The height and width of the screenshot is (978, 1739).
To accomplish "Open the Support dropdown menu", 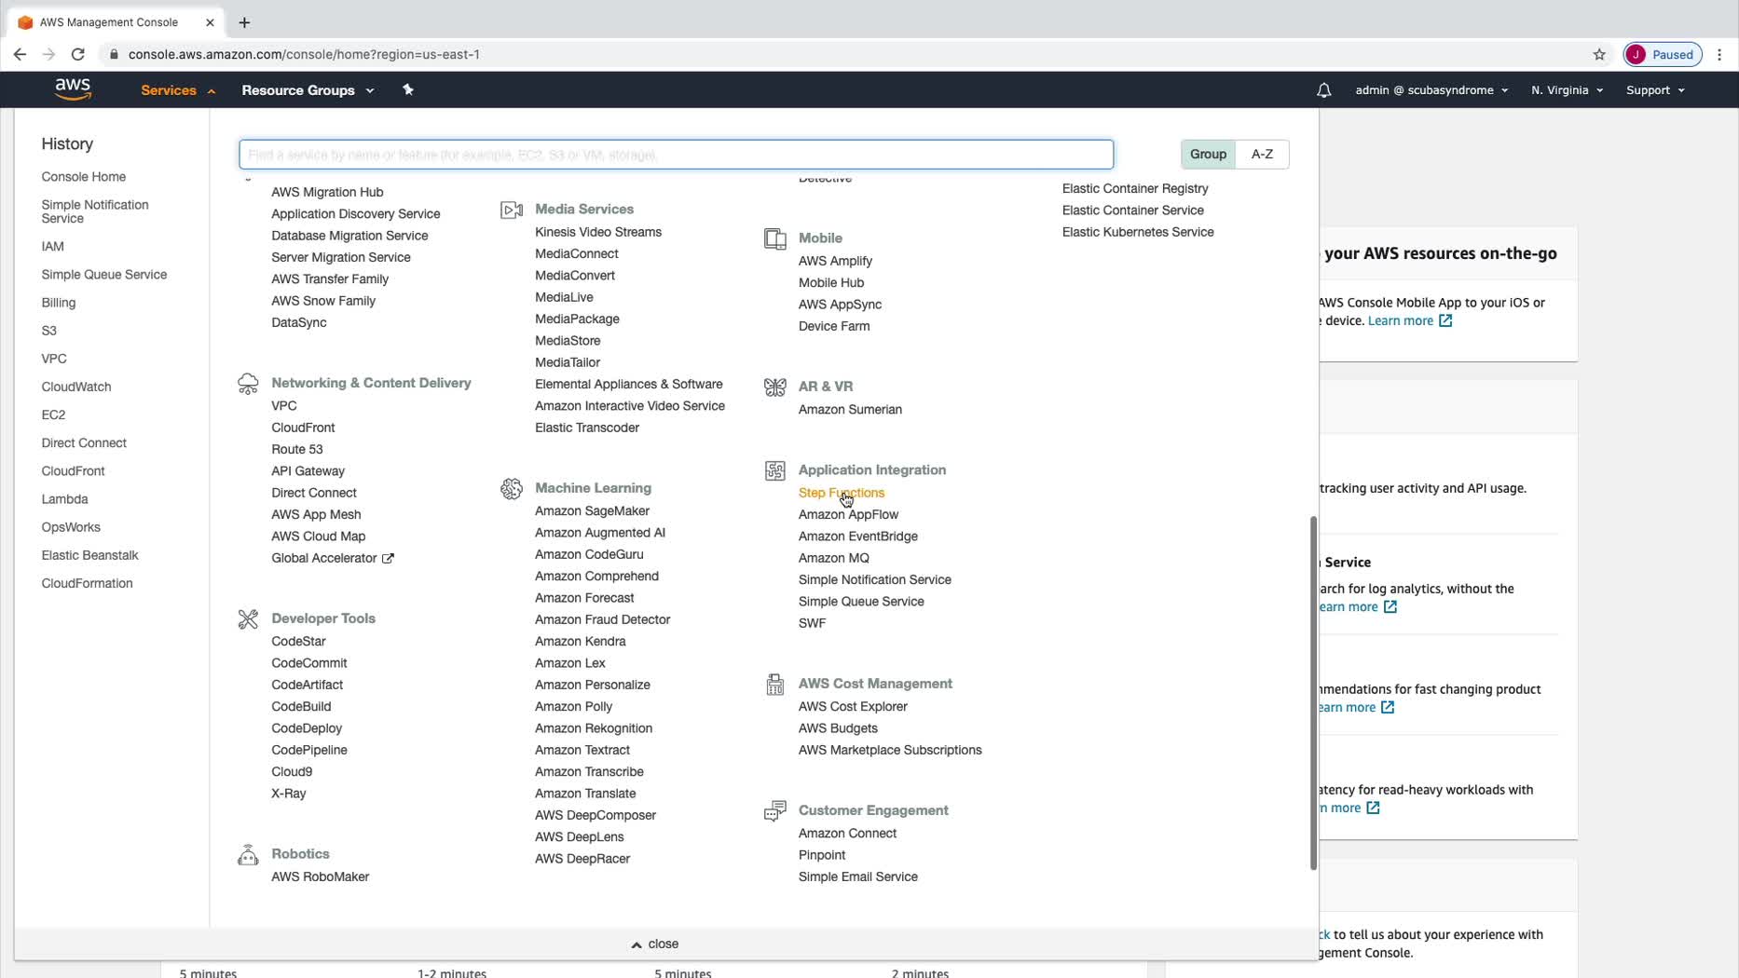I will (x=1655, y=90).
